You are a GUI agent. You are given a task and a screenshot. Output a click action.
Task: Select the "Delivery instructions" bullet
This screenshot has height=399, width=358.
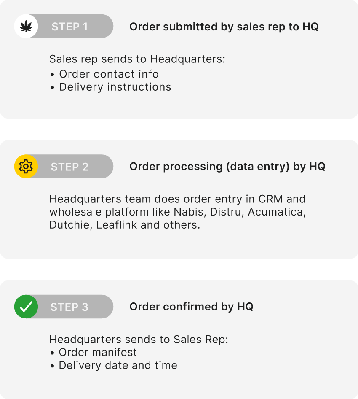pos(115,87)
